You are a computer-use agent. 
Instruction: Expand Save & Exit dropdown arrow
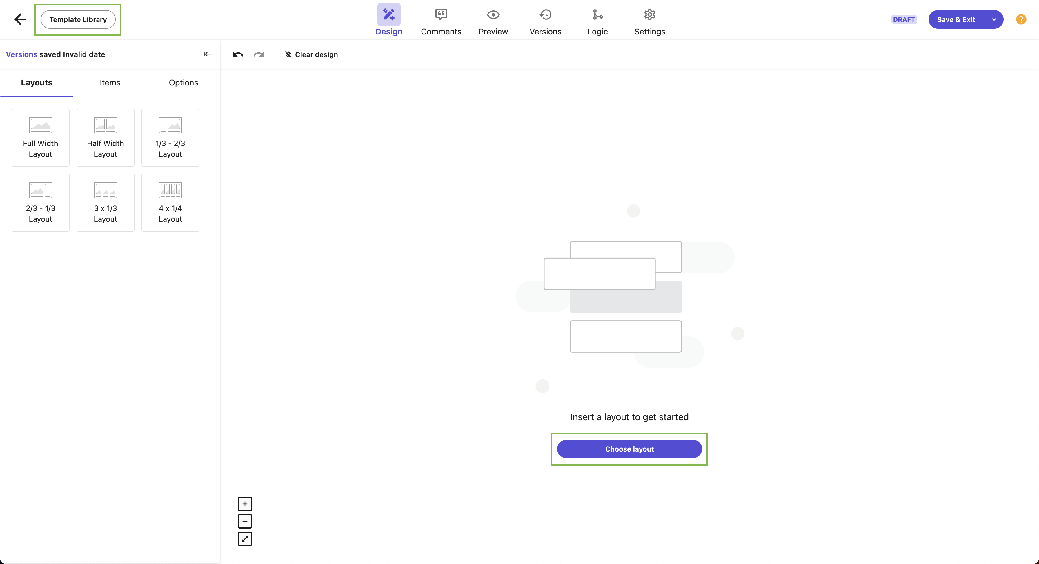[x=994, y=19]
